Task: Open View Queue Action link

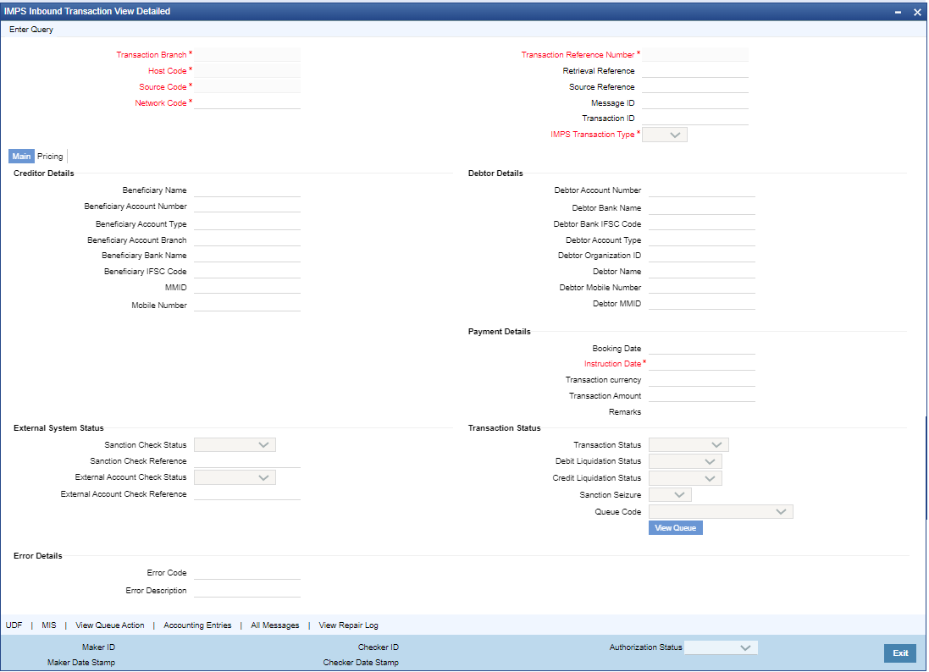Action: 110,625
